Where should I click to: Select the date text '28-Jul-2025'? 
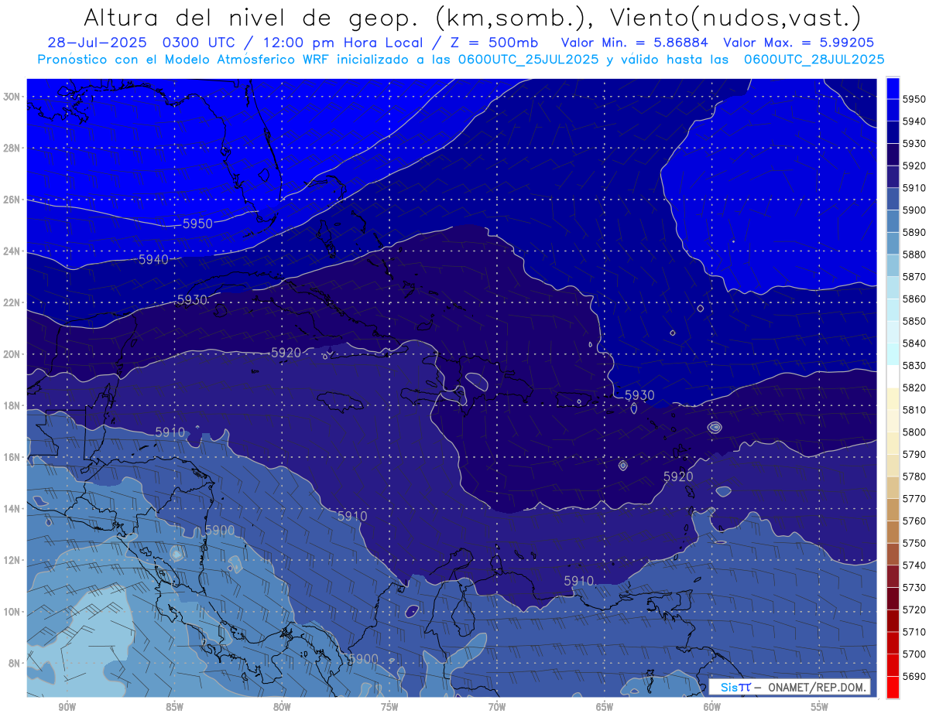pos(98,43)
